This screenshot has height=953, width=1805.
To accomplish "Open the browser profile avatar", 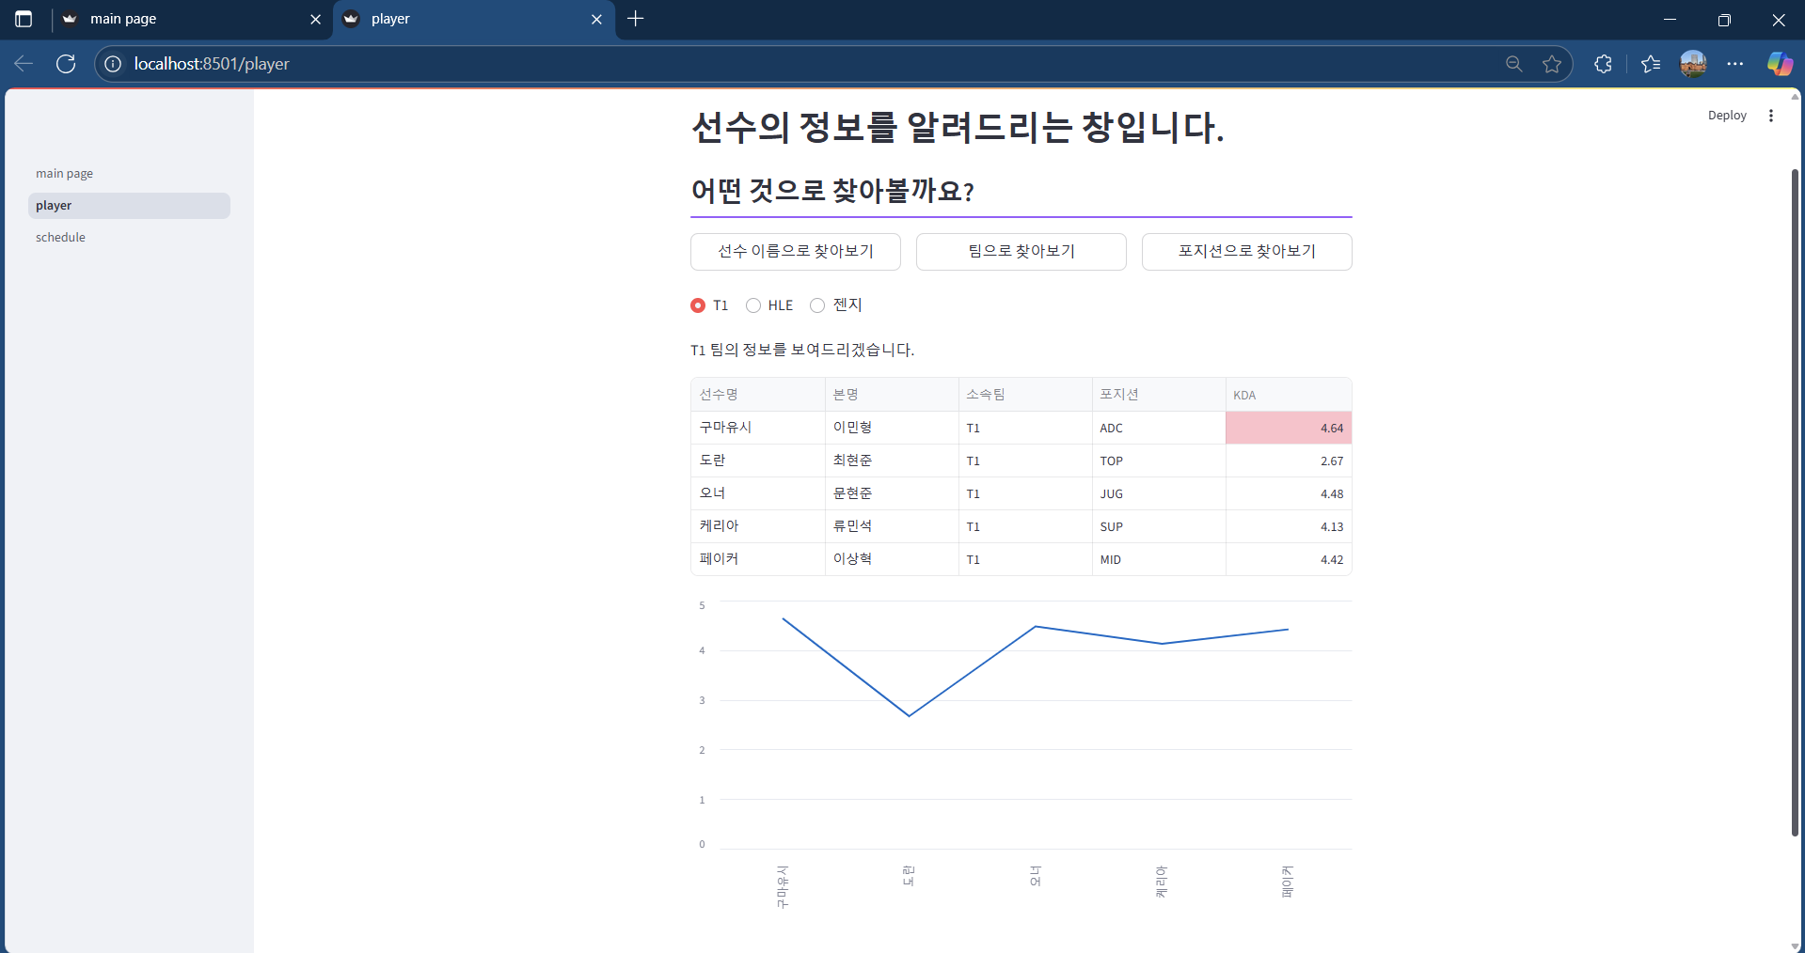I will (1693, 64).
